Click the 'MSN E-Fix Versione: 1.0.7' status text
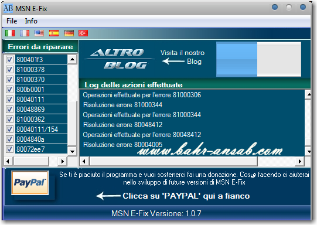Image resolution: width=317 pixels, height=225 pixels. point(156,213)
